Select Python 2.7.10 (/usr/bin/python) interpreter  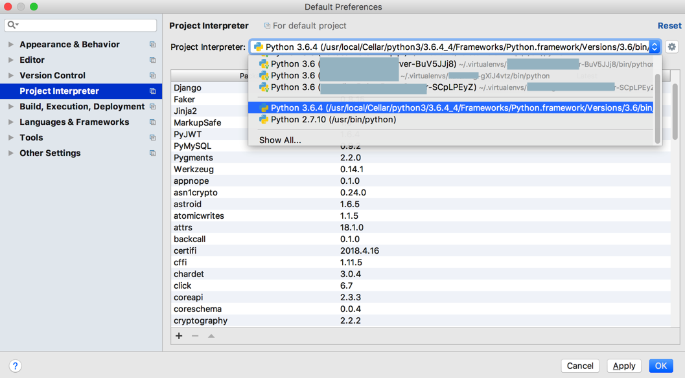pyautogui.click(x=333, y=120)
